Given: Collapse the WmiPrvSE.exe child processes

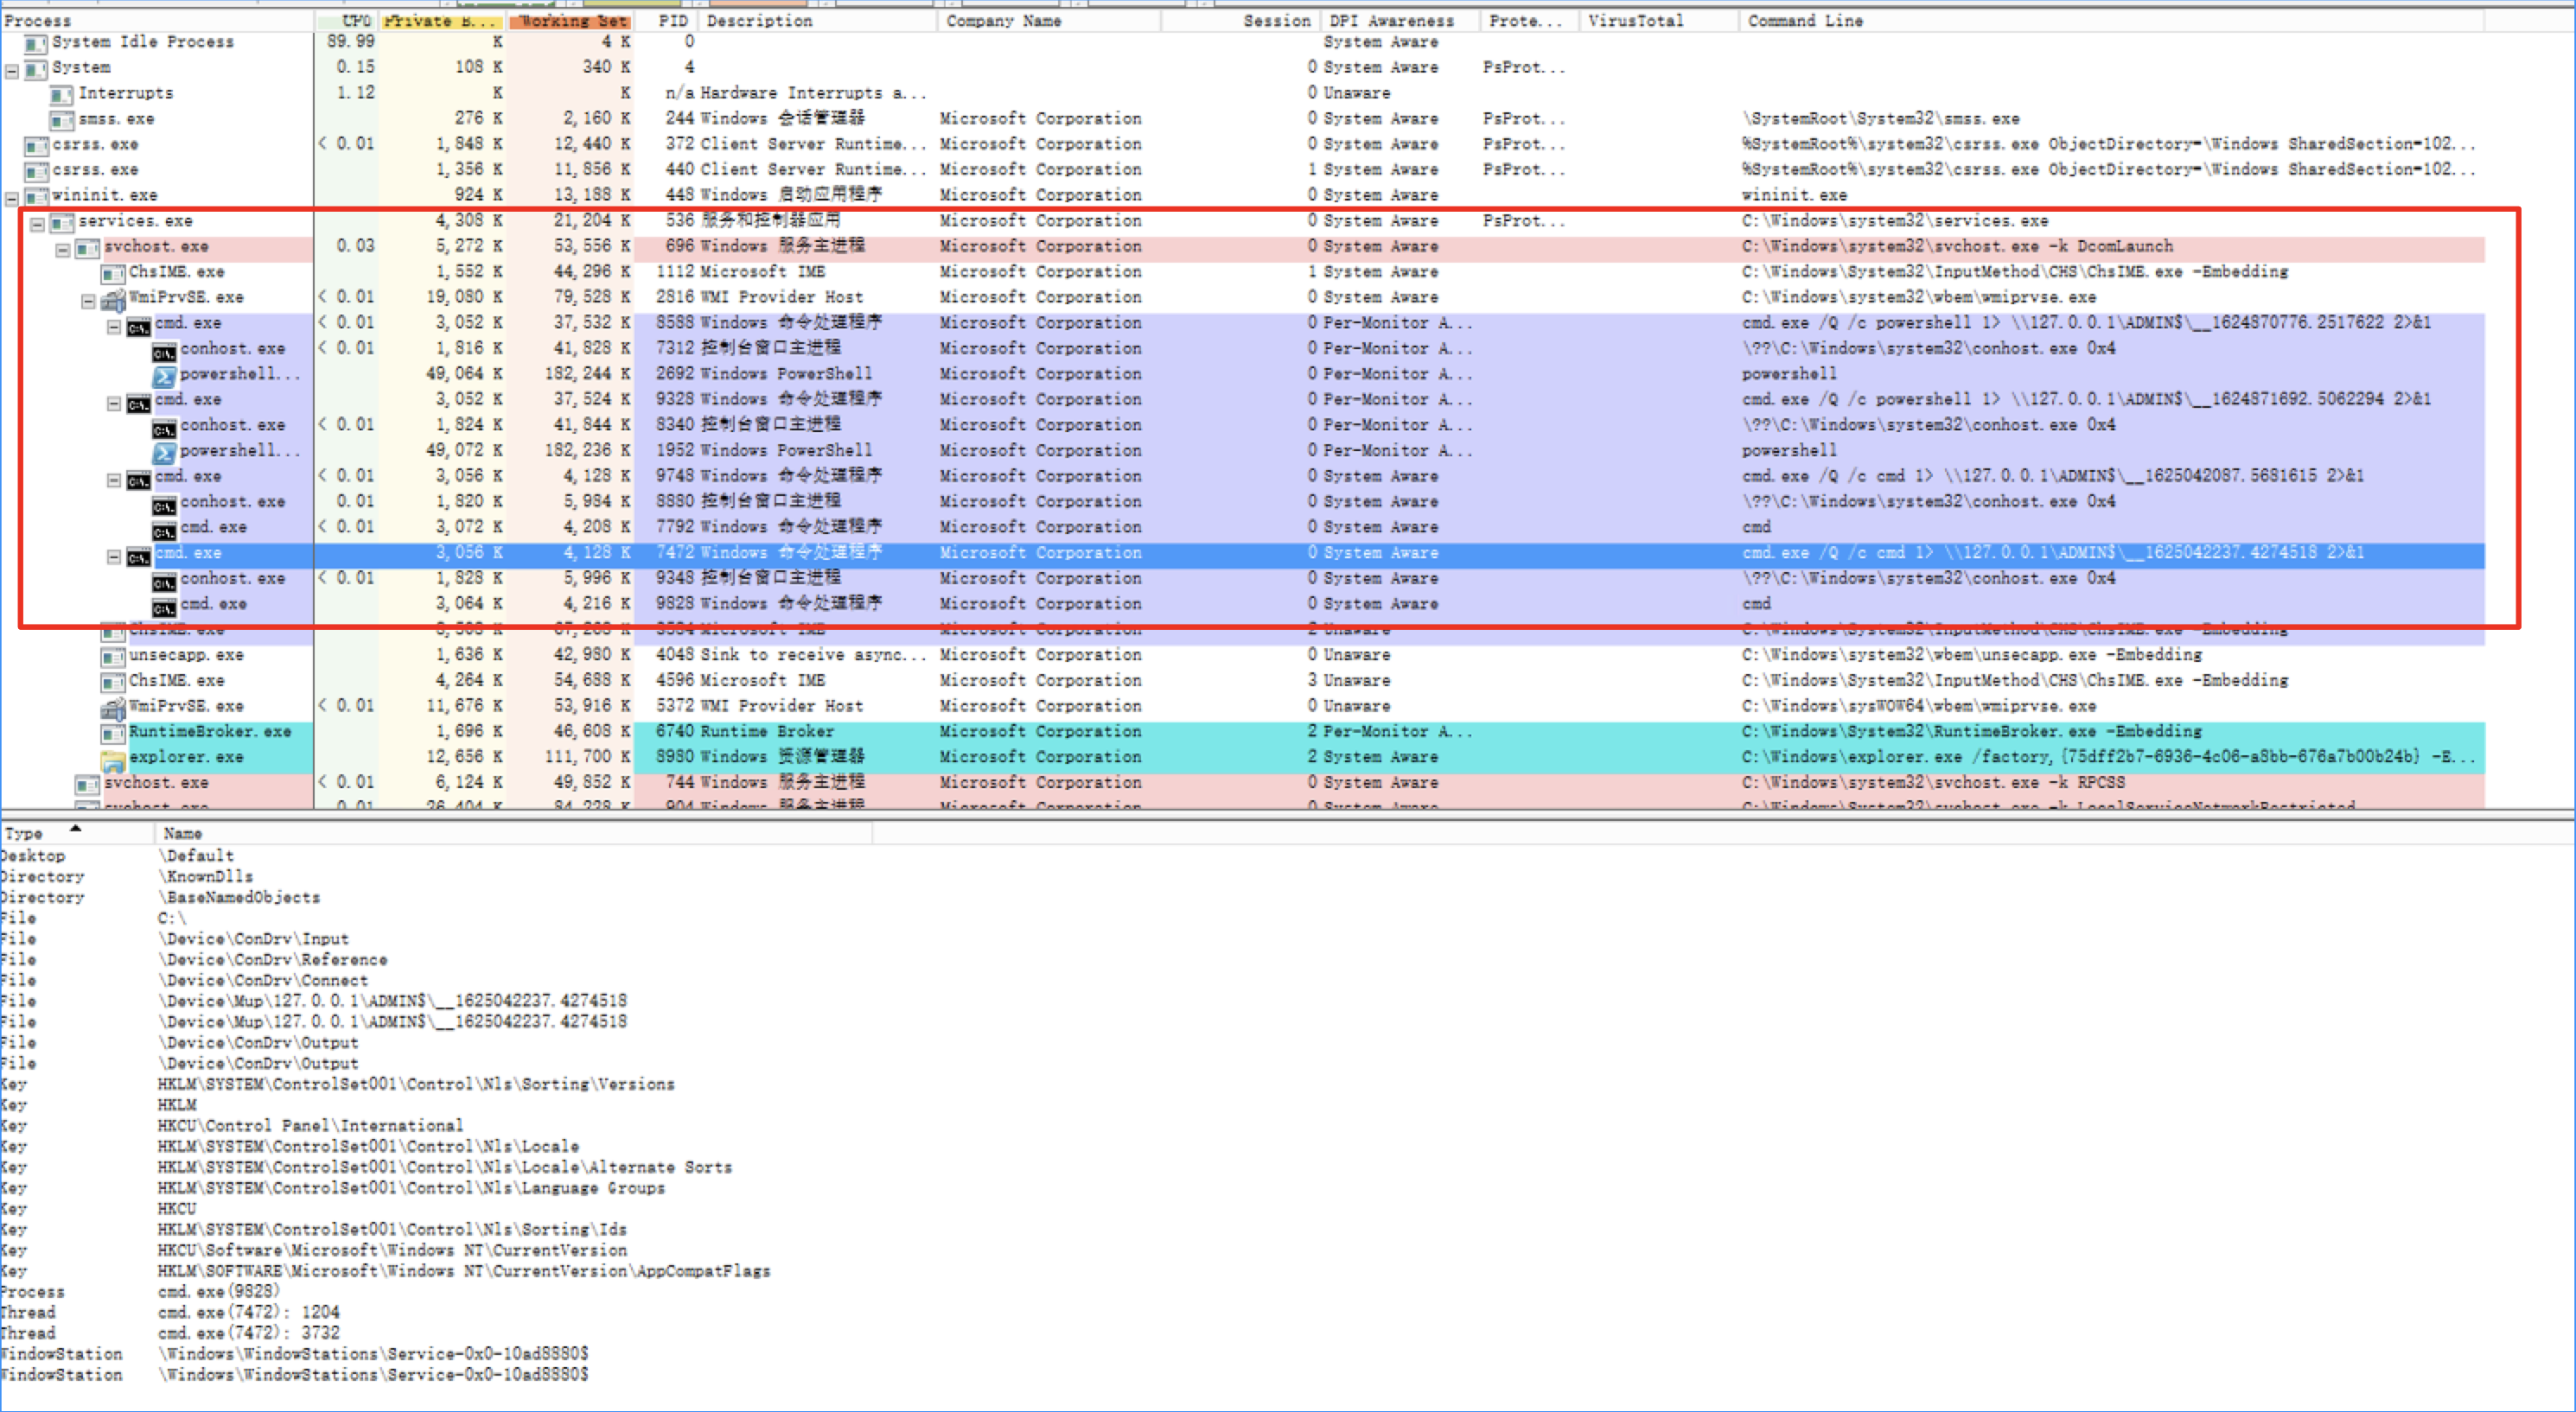Looking at the screenshot, I should pos(88,300).
